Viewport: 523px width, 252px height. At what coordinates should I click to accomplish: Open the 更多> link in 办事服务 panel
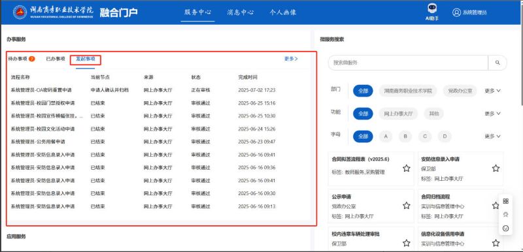[x=291, y=59]
